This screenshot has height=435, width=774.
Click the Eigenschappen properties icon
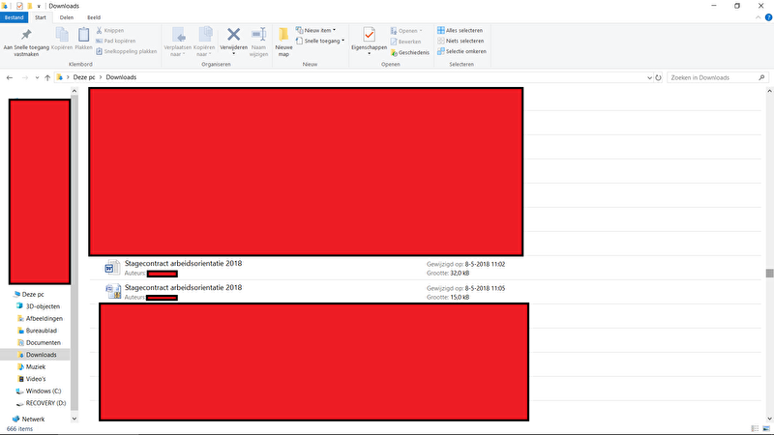pos(369,36)
